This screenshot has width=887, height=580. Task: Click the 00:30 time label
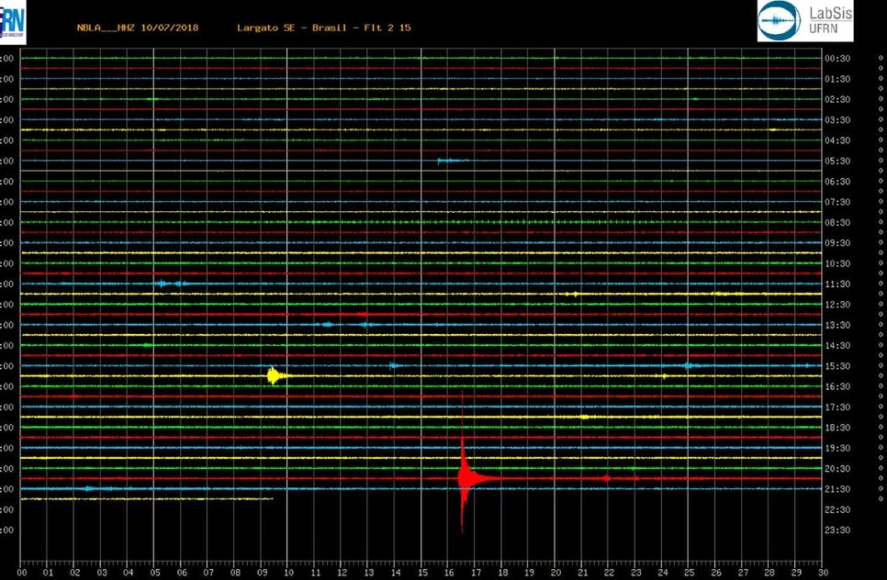837,58
